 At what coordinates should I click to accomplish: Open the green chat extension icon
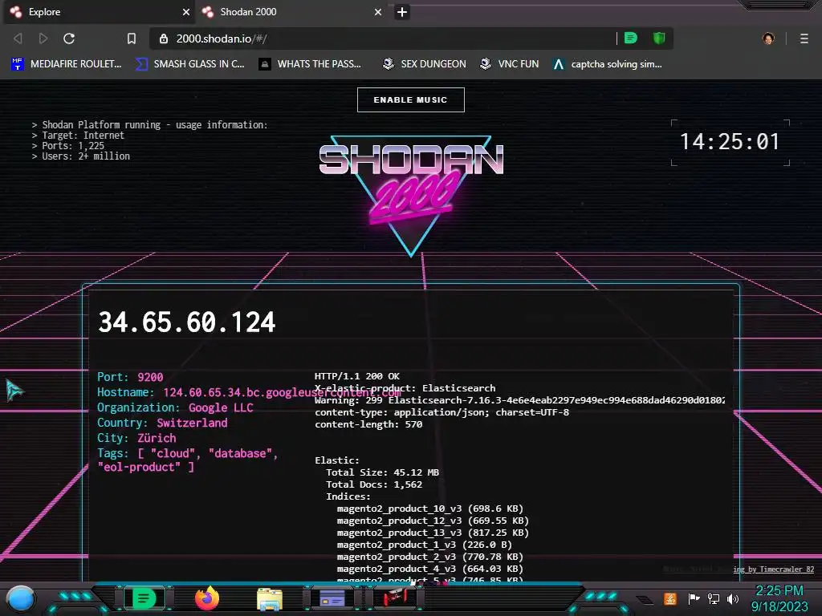[x=631, y=38]
